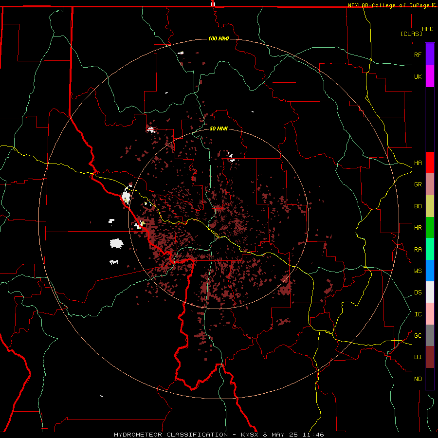The image size is (438, 438).
Task: Click the 'GR' legend label
Action: tap(418, 184)
